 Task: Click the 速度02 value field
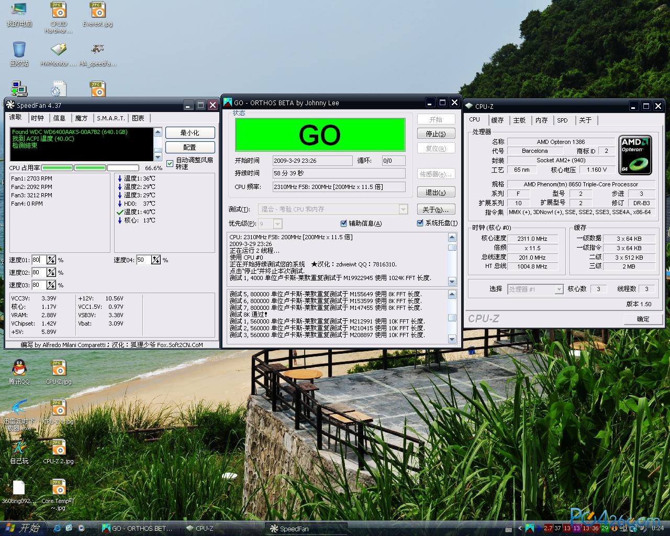coord(39,272)
